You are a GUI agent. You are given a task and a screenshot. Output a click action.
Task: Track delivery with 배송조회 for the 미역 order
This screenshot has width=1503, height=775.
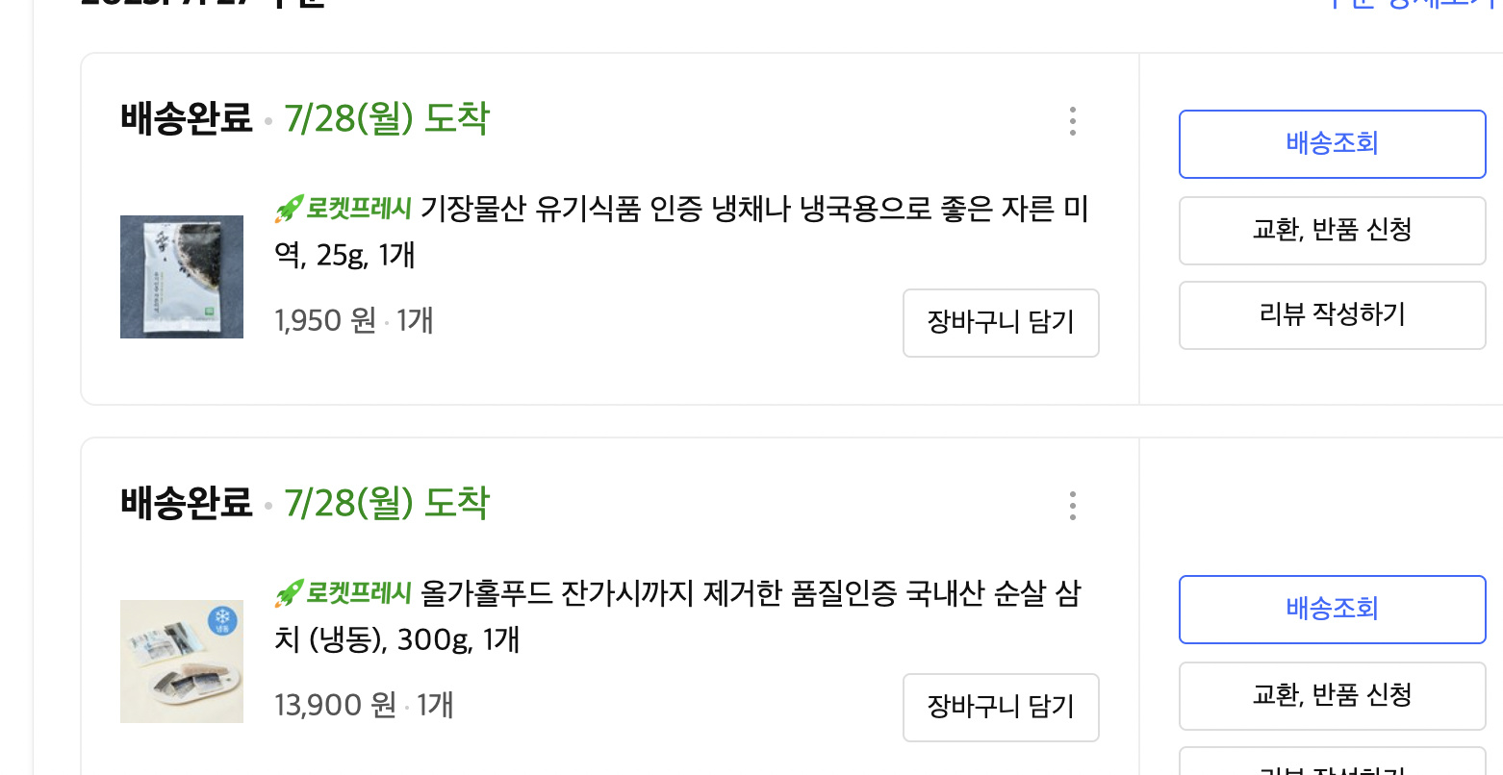[x=1333, y=144]
